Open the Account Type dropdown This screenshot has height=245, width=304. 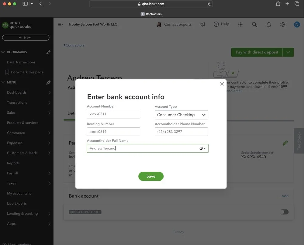pos(181,115)
